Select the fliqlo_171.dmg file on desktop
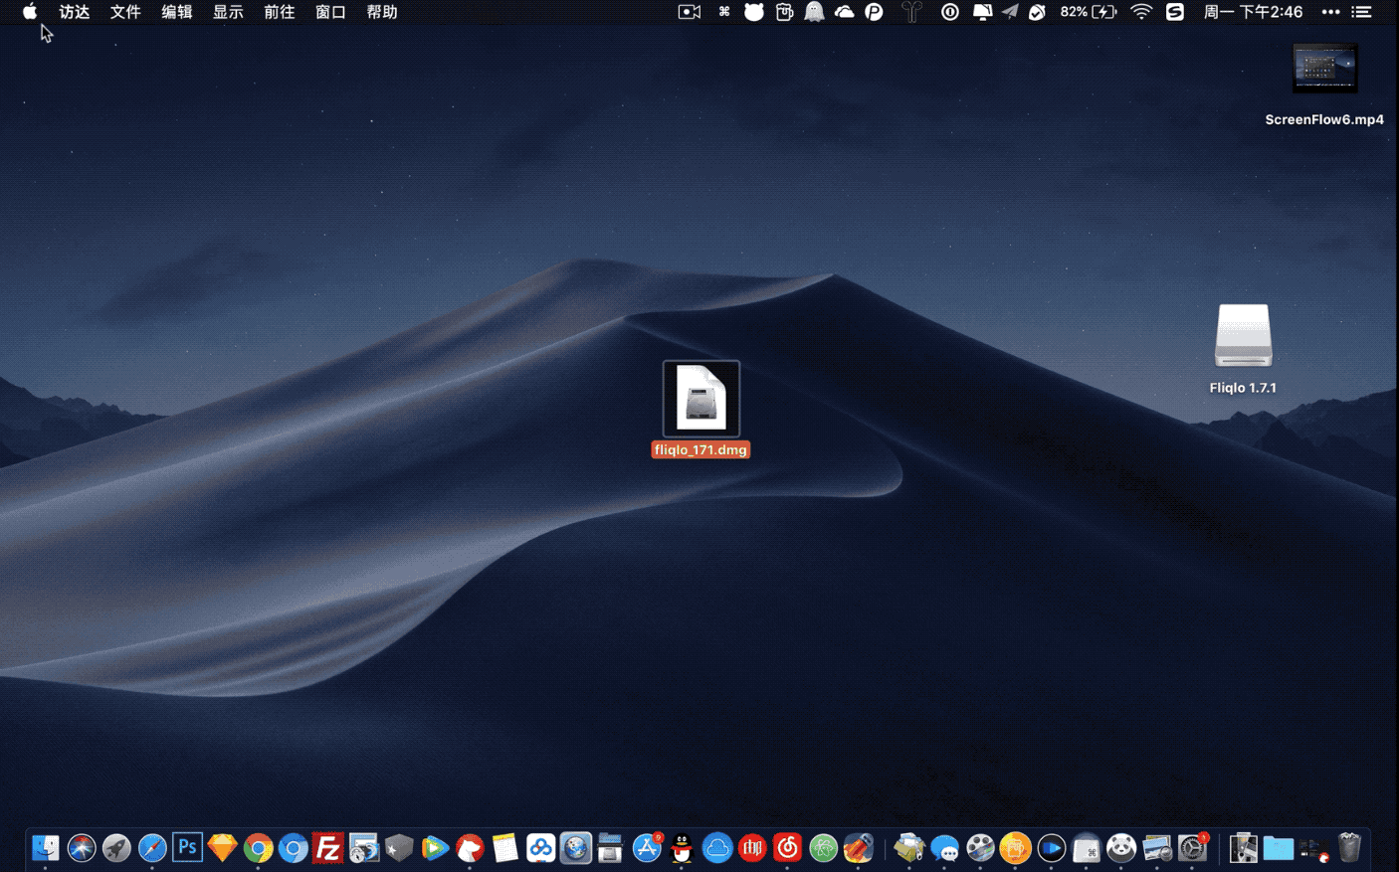1399x872 pixels. [700, 400]
